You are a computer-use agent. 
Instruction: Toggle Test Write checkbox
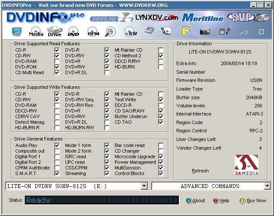coord(161,100)
